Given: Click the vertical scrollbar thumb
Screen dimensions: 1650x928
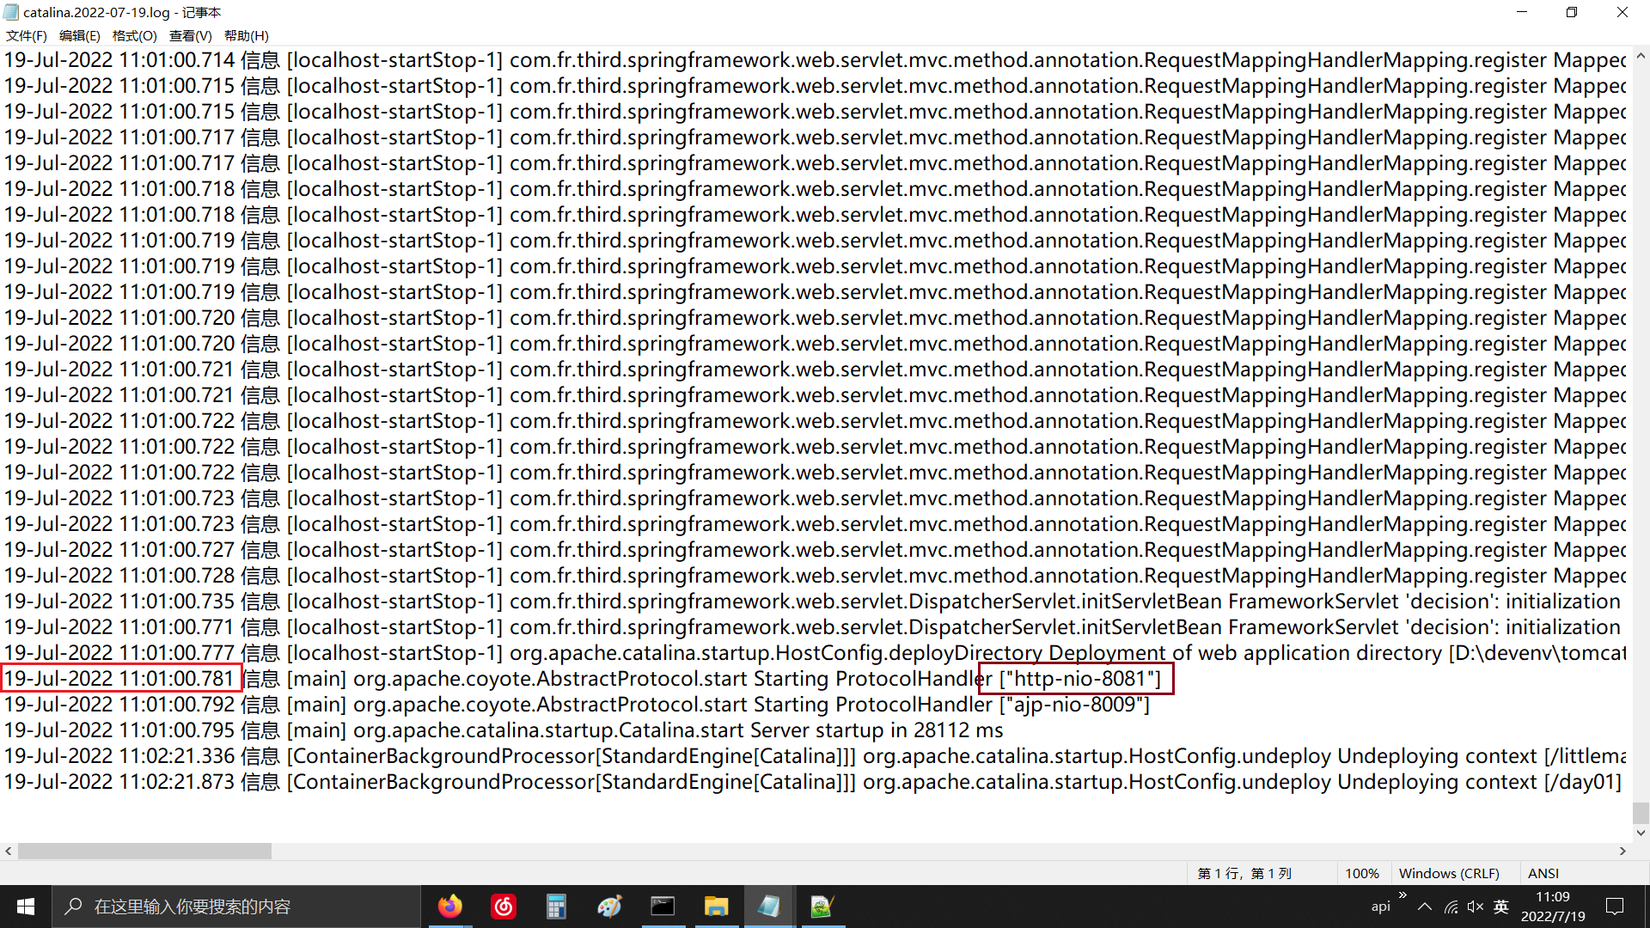Looking at the screenshot, I should (1641, 812).
